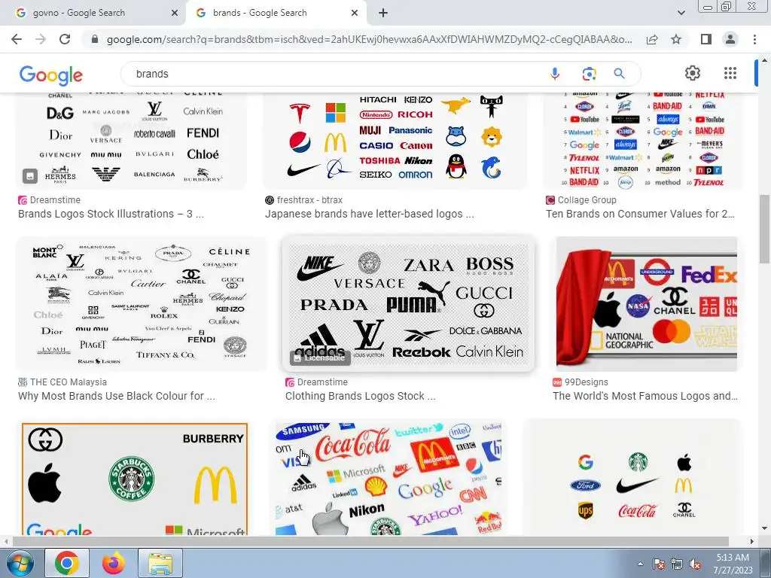Click the vertical scrollbar thumb

click(x=765, y=229)
